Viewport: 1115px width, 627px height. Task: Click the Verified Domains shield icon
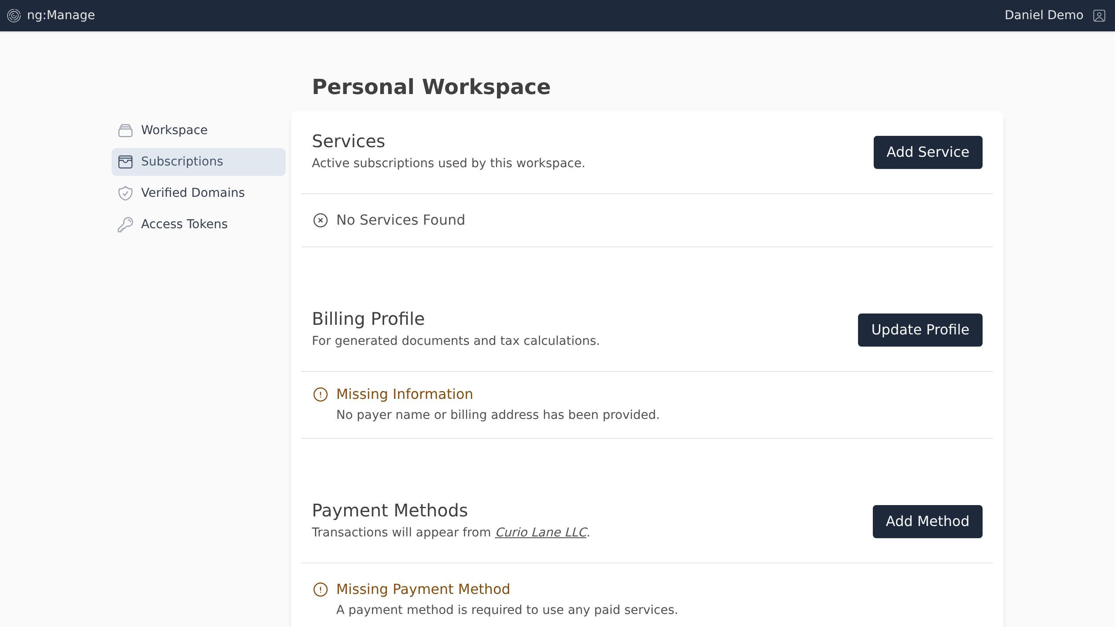(x=125, y=193)
